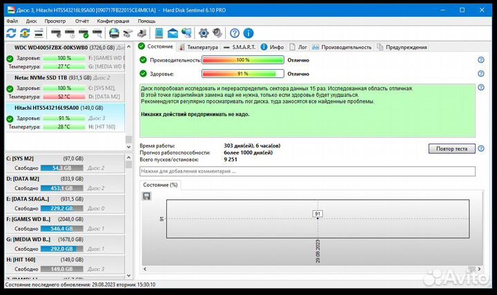The width and height of the screenshot is (497, 295).
Task: Click the blue Refresh arrows toolbar icon
Action: tap(11, 33)
